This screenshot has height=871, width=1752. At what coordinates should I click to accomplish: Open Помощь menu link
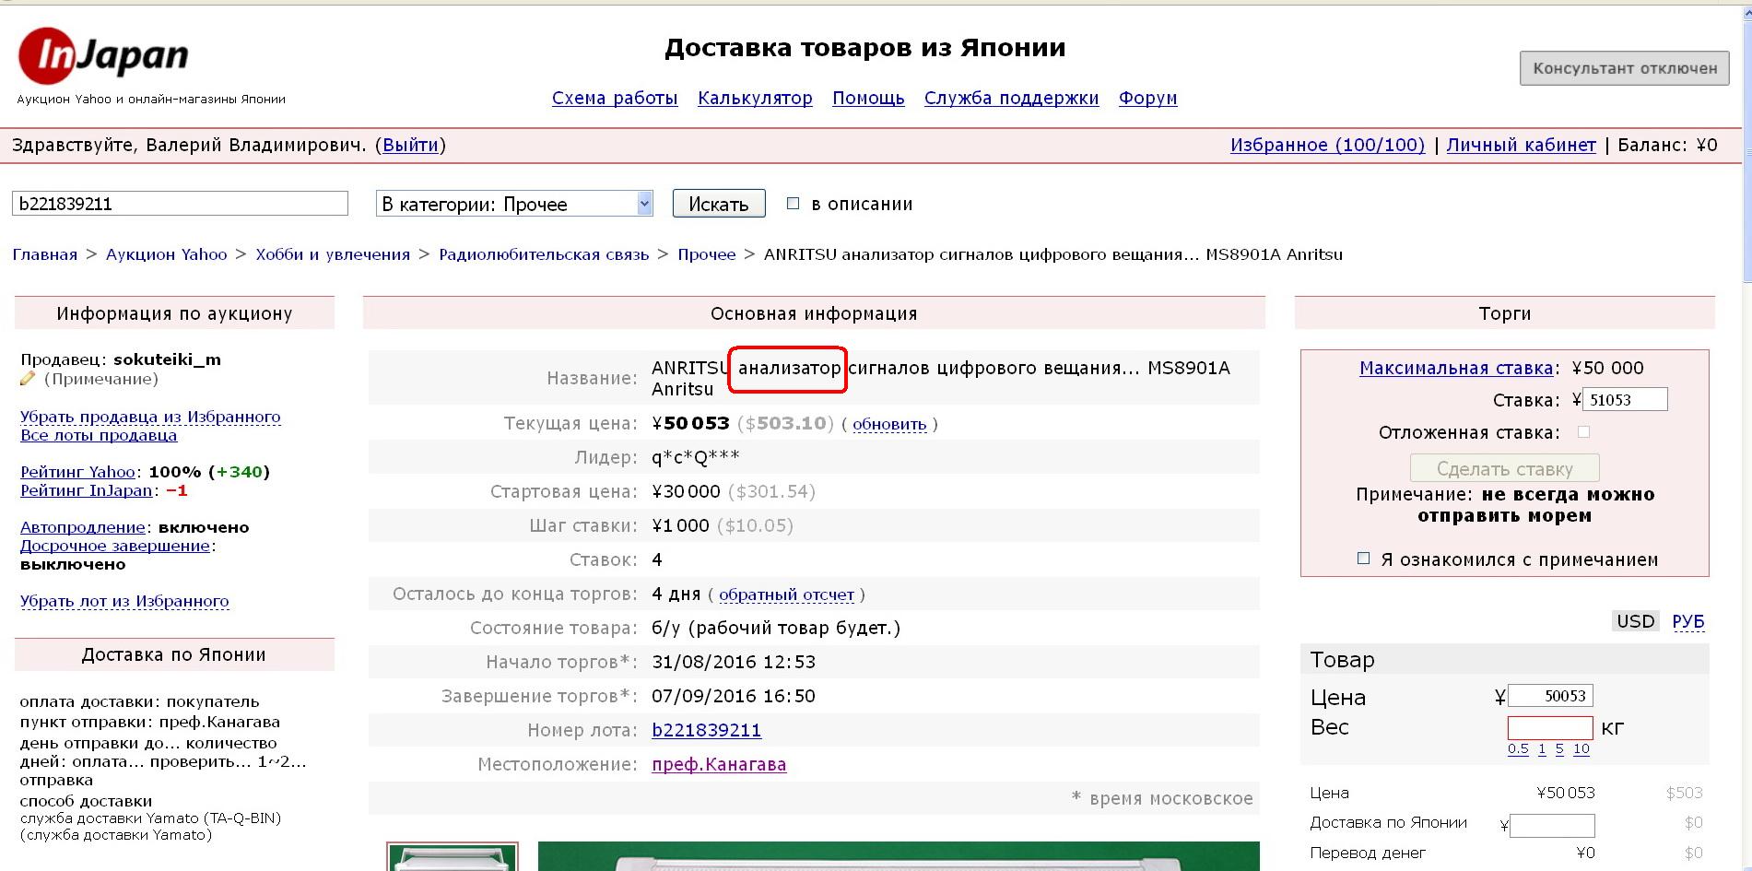point(868,98)
